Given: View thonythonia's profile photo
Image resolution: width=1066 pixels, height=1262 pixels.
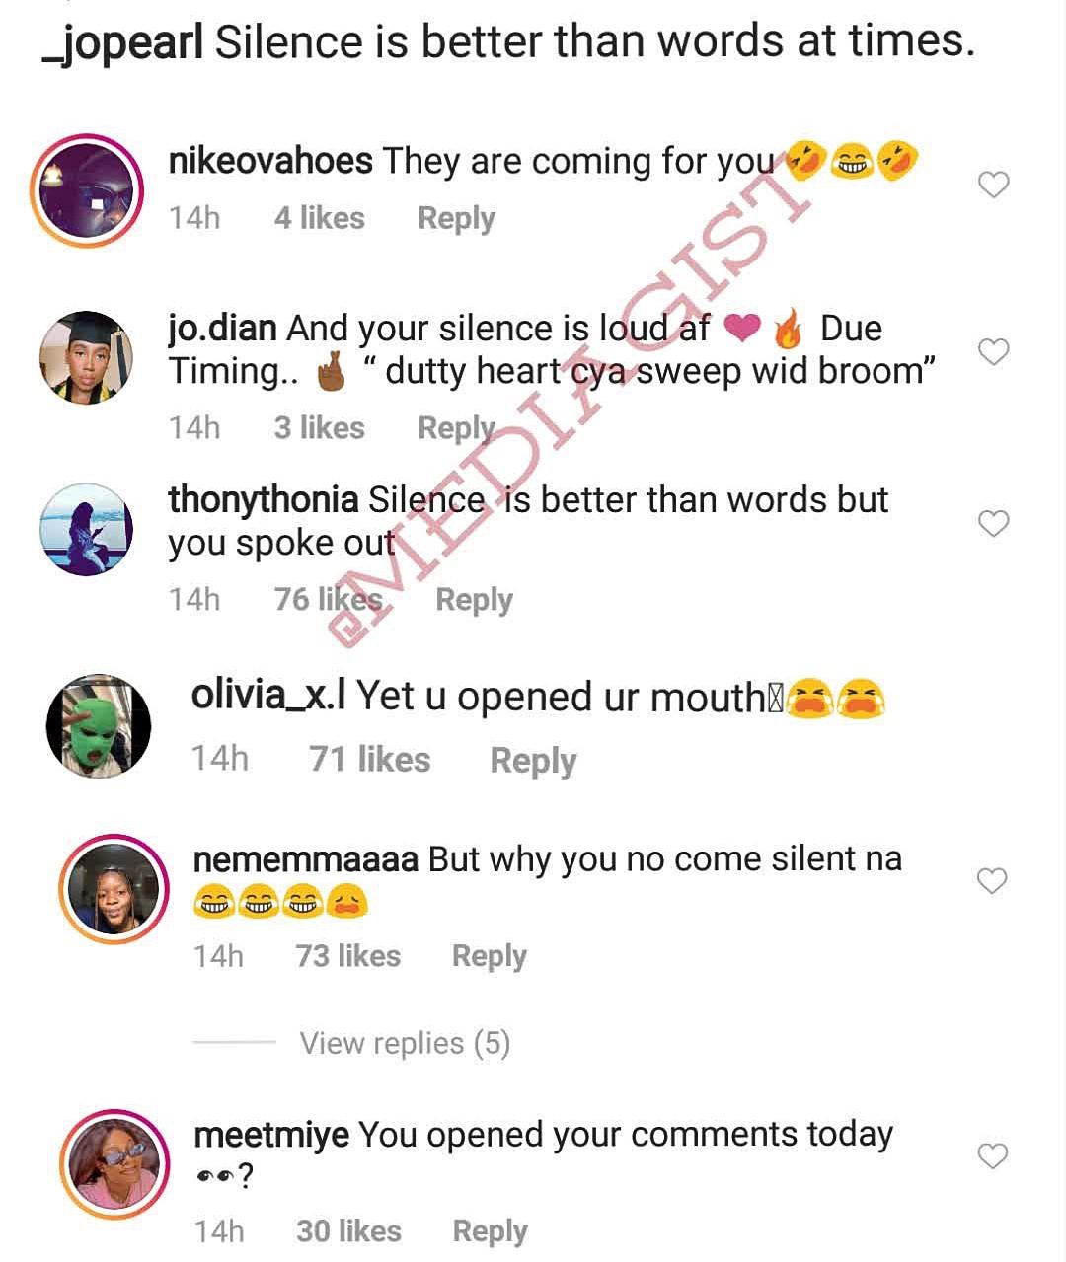Looking at the screenshot, I should click(86, 529).
